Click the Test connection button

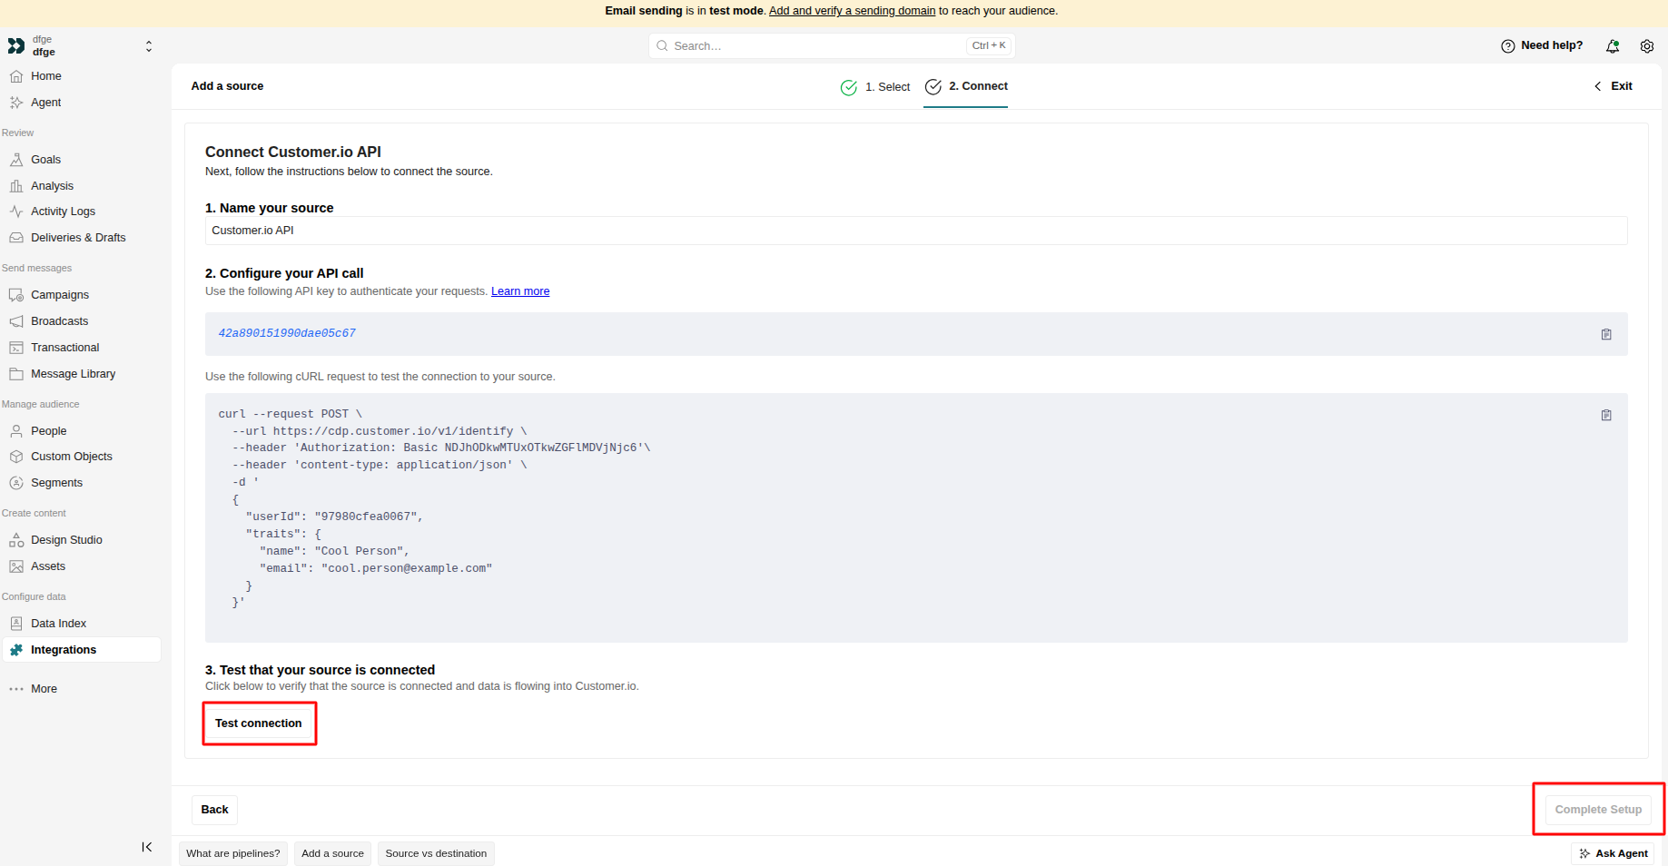coord(259,723)
